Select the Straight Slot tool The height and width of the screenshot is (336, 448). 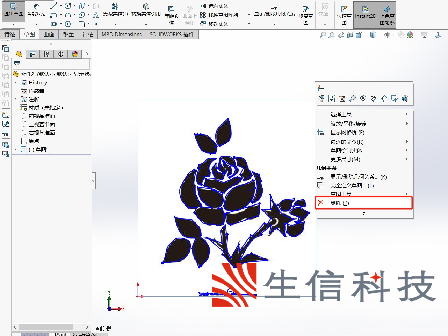click(x=54, y=24)
